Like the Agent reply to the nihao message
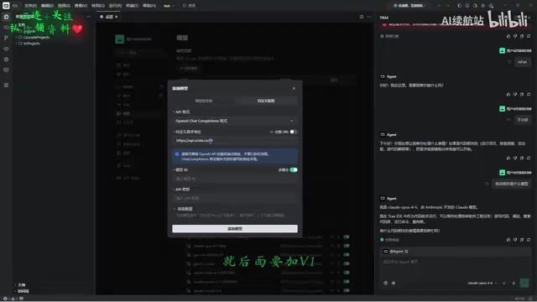This screenshot has width=537, height=302. coord(508,94)
